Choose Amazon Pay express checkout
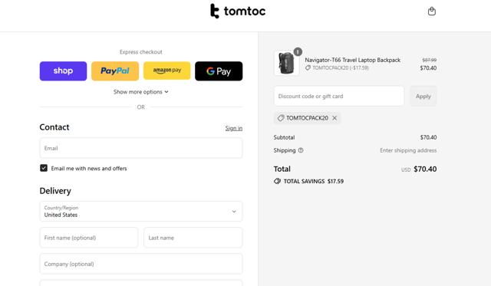This screenshot has height=286, width=491. point(167,71)
